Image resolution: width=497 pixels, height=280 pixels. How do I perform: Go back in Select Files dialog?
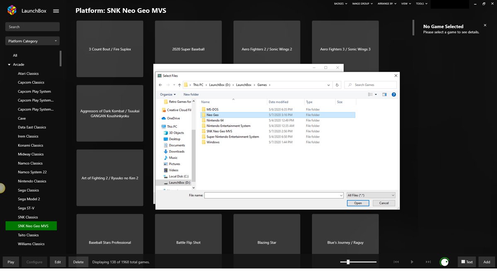point(161,85)
